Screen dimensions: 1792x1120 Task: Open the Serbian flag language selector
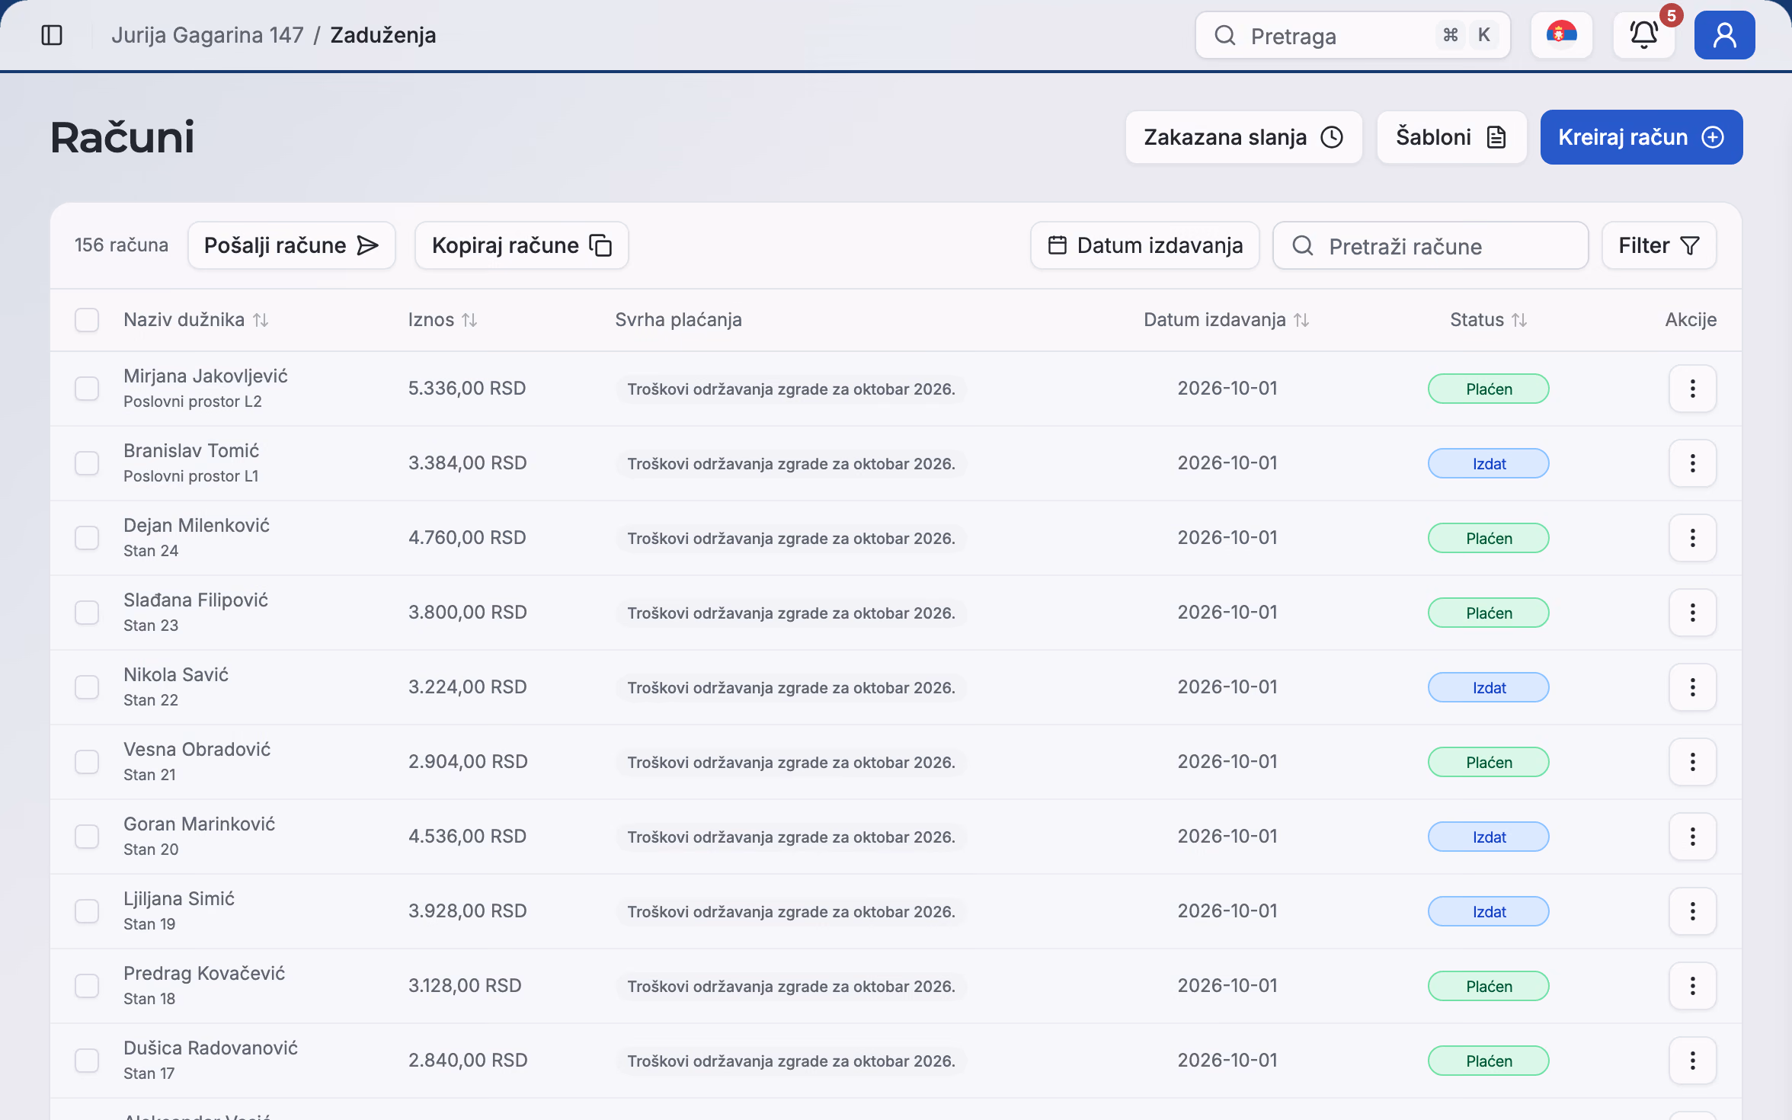click(1561, 35)
